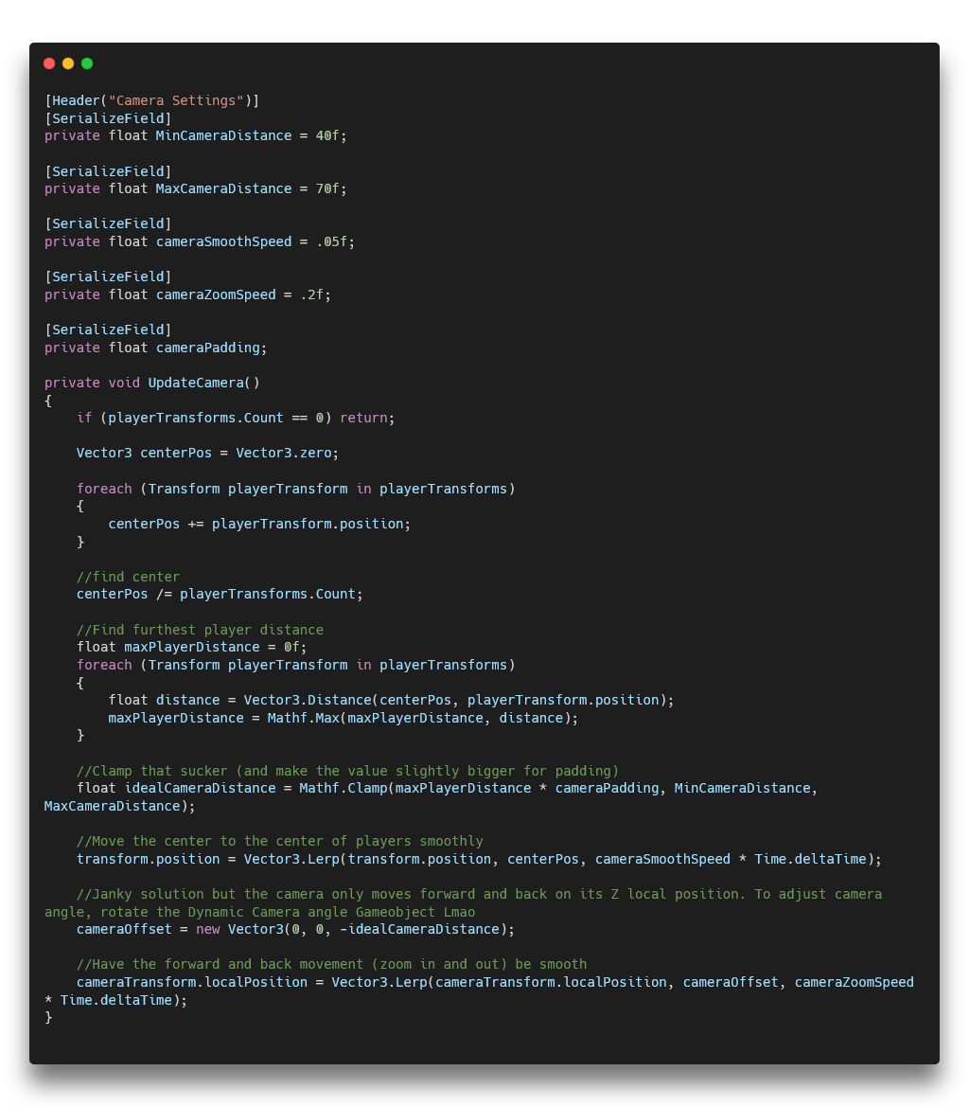Viewport: 969px width, 1107px height.
Task: Click the new keyword before Vector3 constructor
Action: (x=207, y=929)
